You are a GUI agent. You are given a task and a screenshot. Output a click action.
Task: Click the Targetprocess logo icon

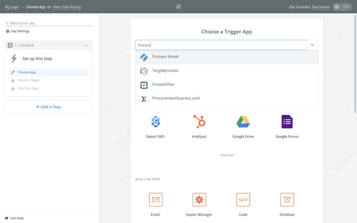(x=144, y=71)
